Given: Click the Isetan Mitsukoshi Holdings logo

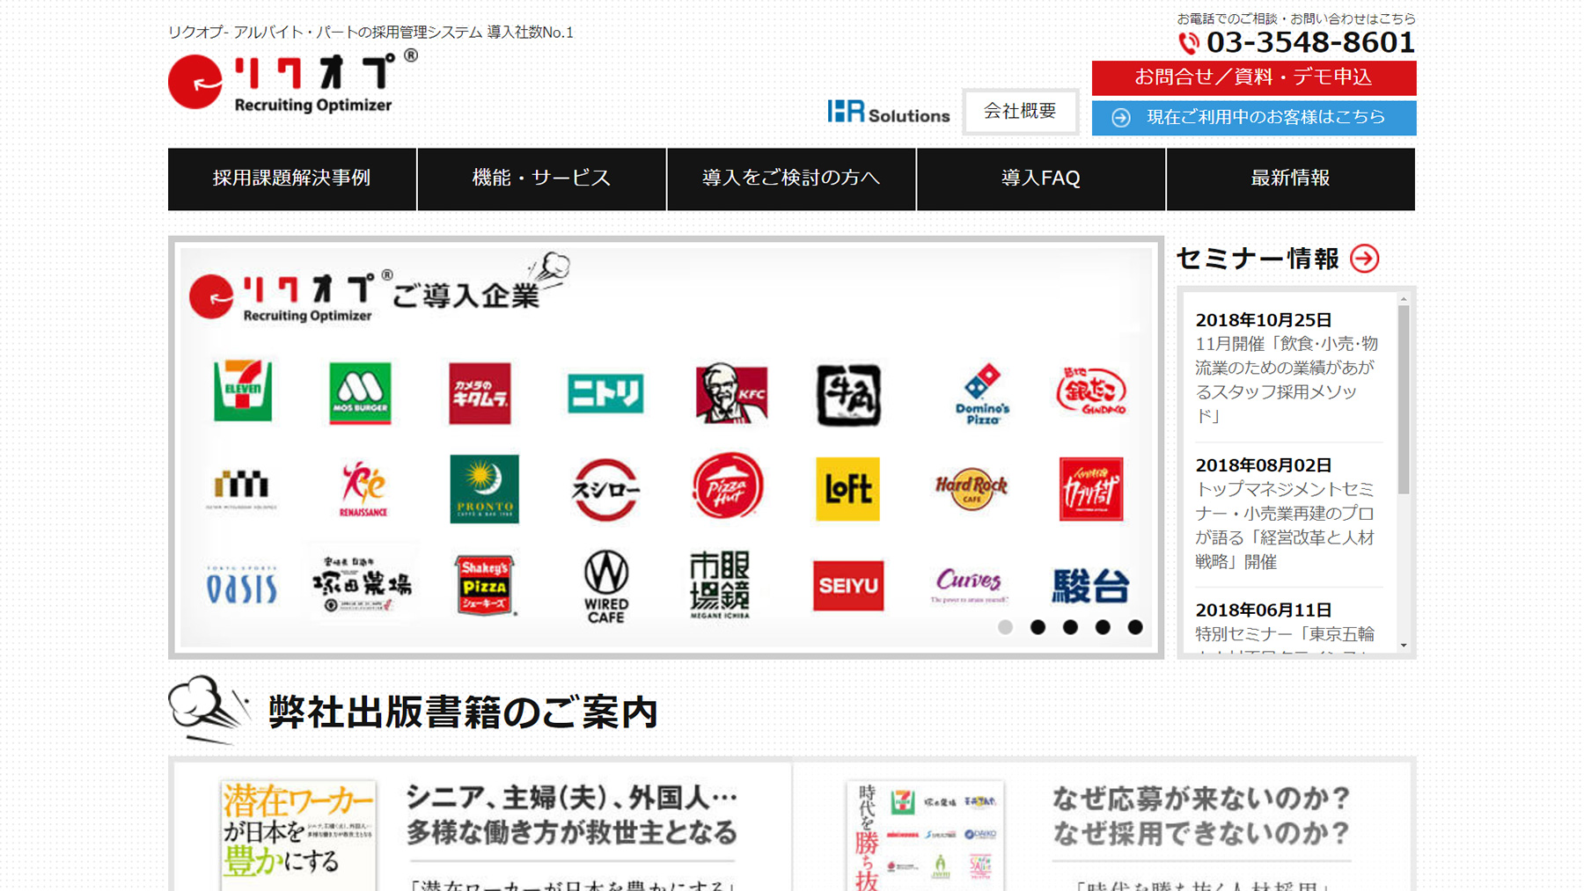Looking at the screenshot, I should click(x=241, y=488).
